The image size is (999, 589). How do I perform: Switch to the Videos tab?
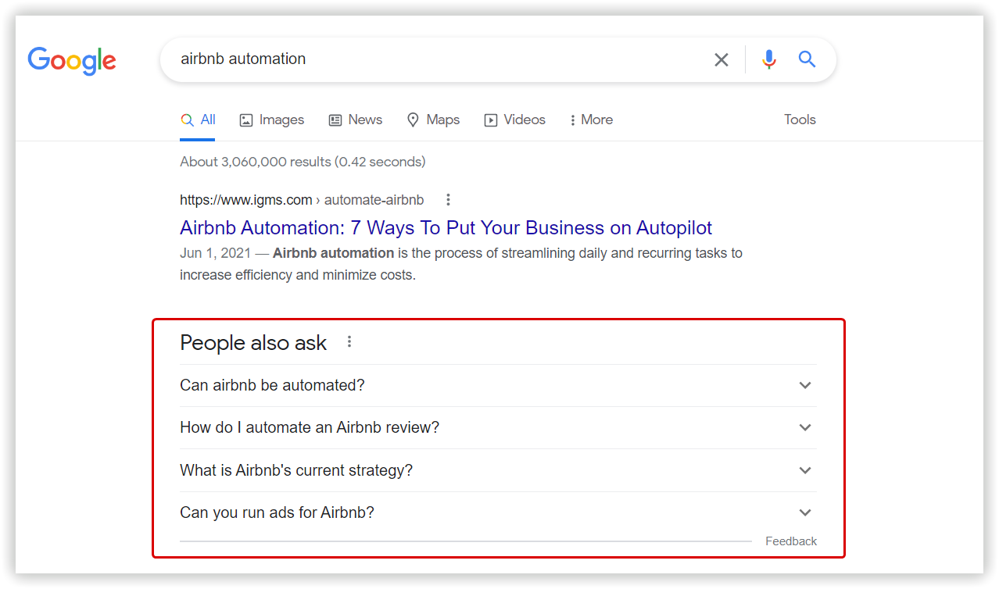pos(514,120)
